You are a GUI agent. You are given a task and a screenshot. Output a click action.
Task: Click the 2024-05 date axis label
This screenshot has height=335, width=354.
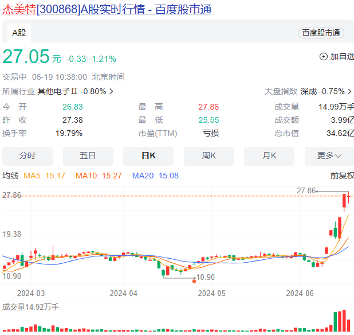211,293
